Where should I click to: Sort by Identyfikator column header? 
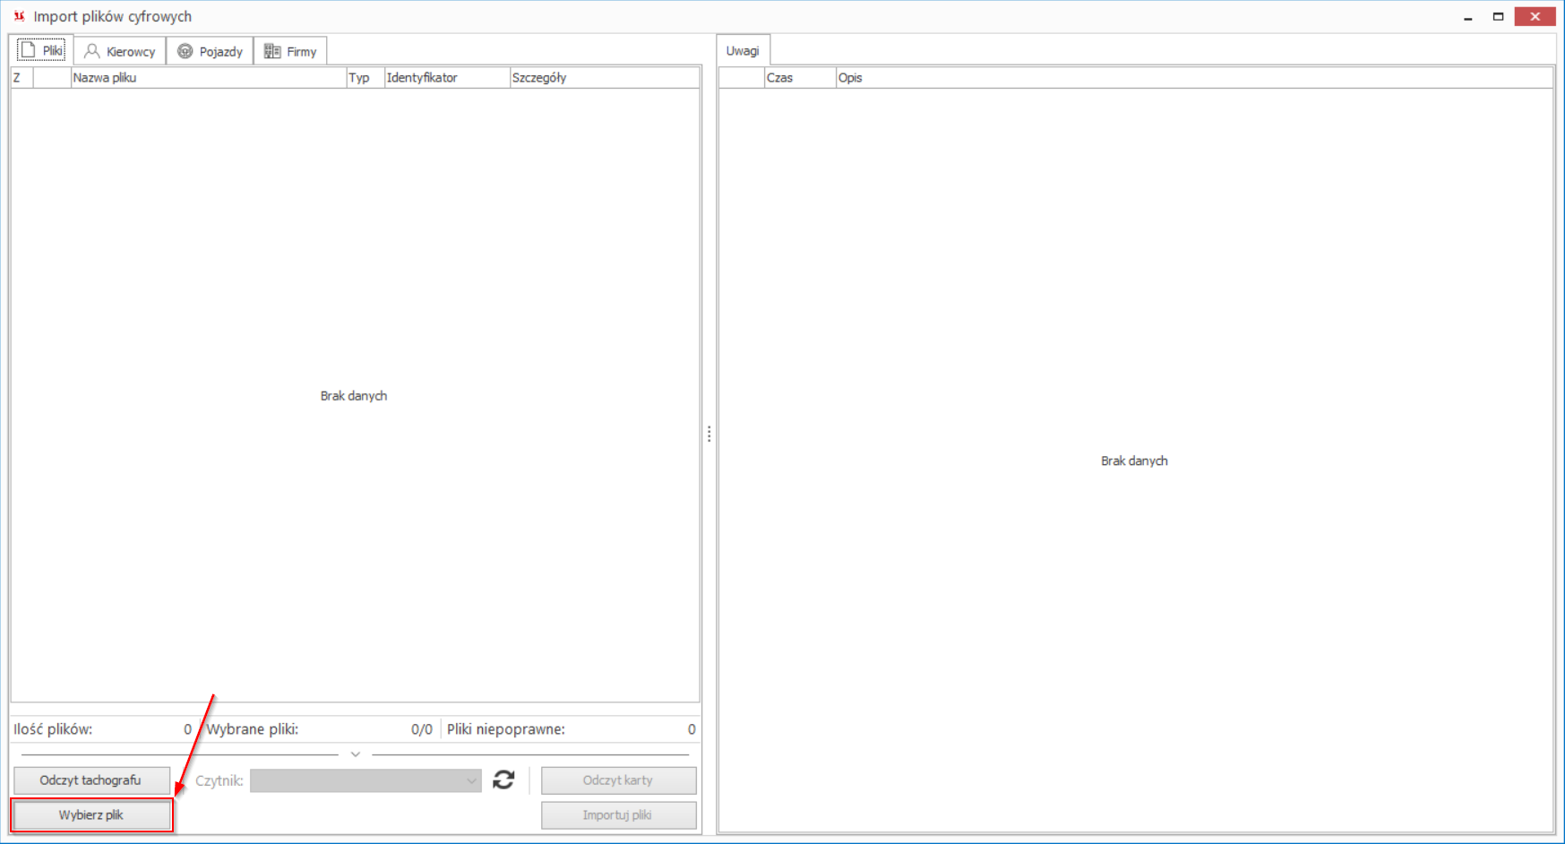pos(446,78)
